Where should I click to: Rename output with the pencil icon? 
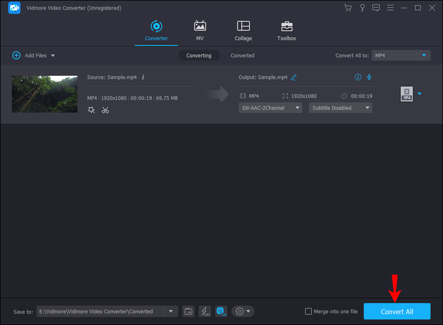coord(294,77)
